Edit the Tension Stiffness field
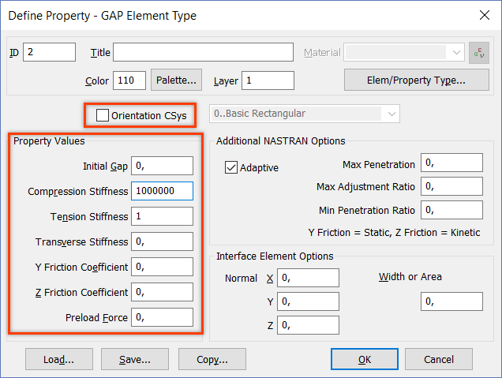Screen dimensions: 502x378 click(163, 216)
